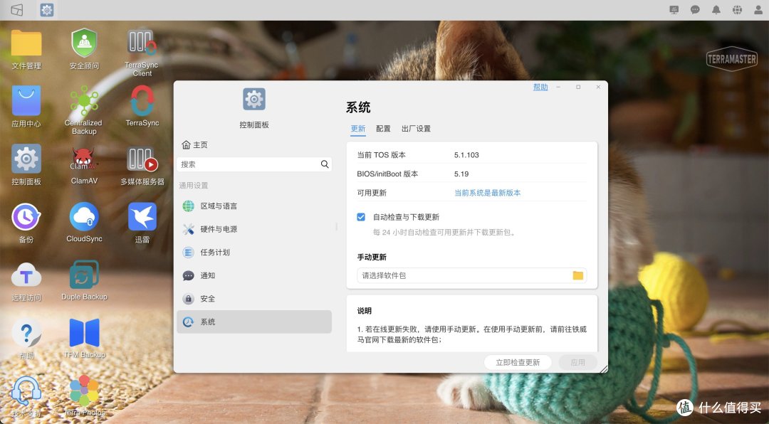Open the 技术支持 tech support icon
This screenshot has width=769, height=424.
[26, 391]
